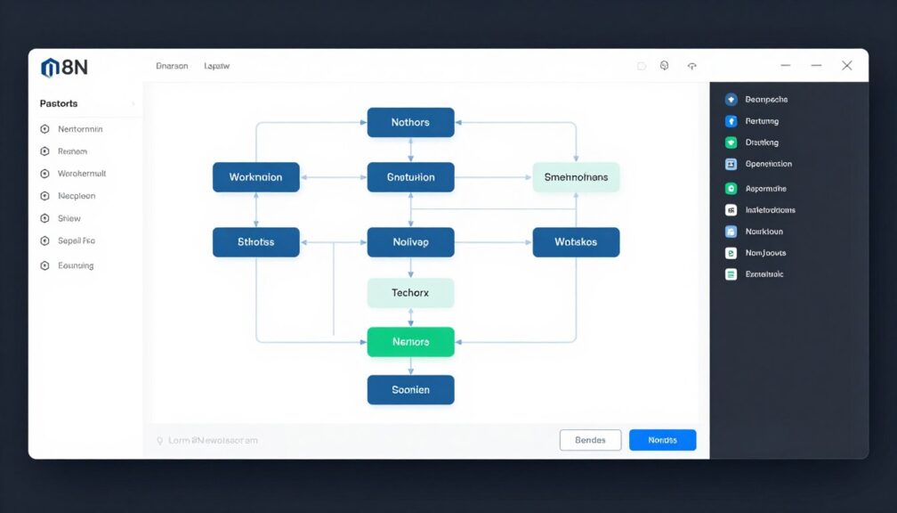Open the n8n logo in the top-left corner
The height and width of the screenshot is (513, 897).
(x=62, y=65)
